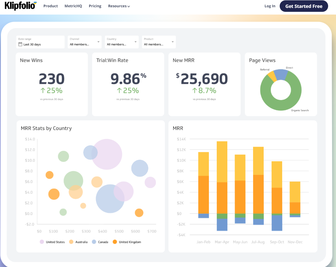Expand the Resources menu

point(119,6)
